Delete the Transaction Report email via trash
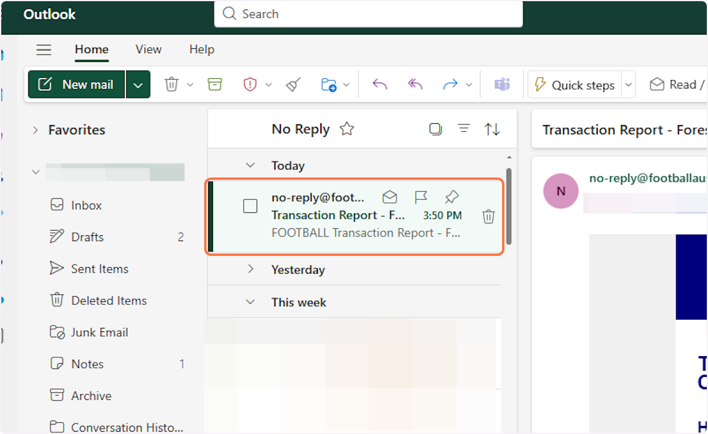This screenshot has height=434, width=708. point(489,216)
